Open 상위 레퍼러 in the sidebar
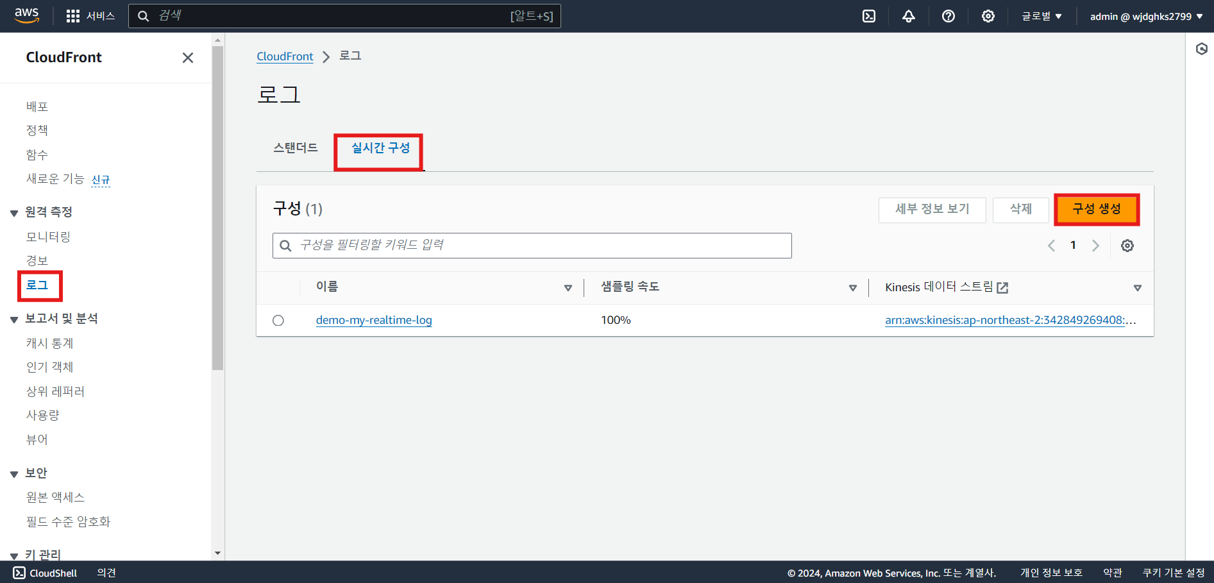The height and width of the screenshot is (583, 1214). pyautogui.click(x=55, y=391)
